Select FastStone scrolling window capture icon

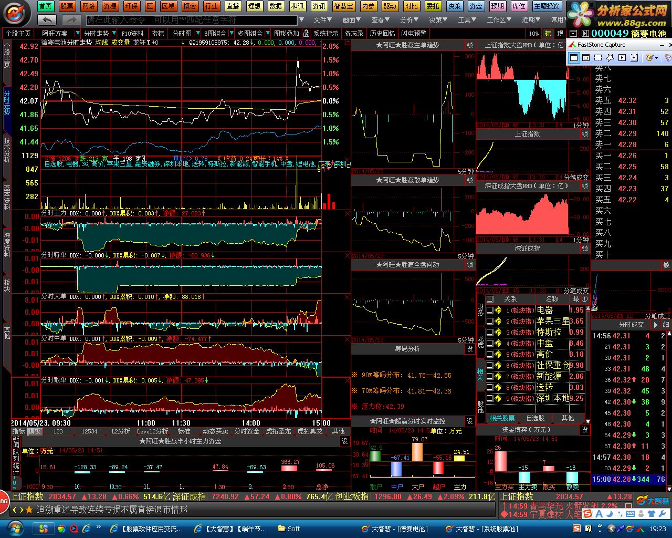tap(634, 58)
